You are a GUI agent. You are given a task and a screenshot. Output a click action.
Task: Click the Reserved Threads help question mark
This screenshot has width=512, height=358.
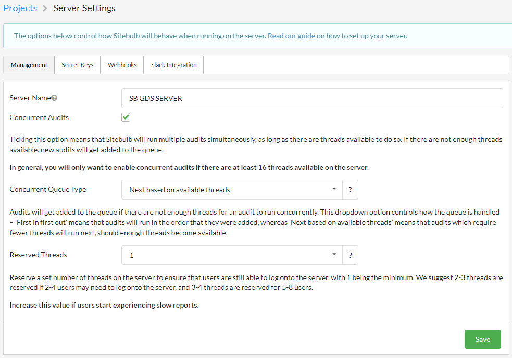(351, 255)
